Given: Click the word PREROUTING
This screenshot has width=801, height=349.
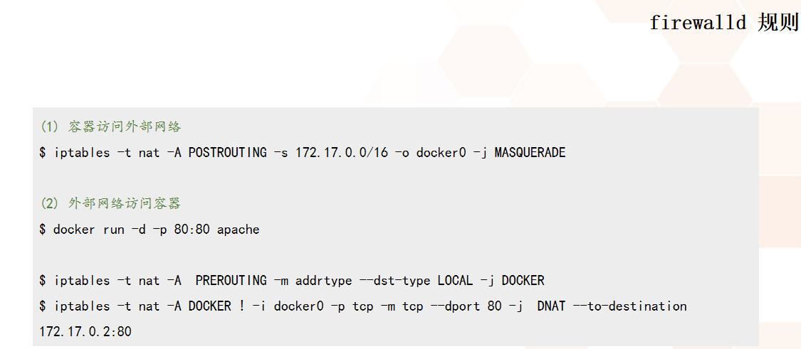Looking at the screenshot, I should tap(231, 281).
